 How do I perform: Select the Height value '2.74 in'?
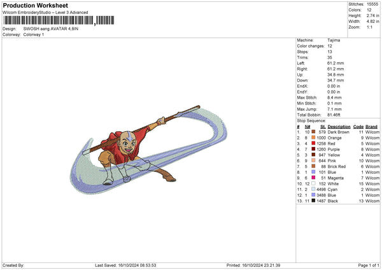coord(373,15)
